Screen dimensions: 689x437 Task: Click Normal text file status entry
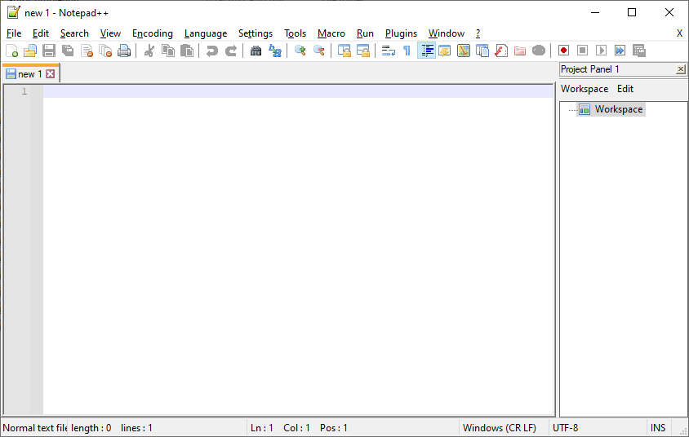click(x=35, y=428)
